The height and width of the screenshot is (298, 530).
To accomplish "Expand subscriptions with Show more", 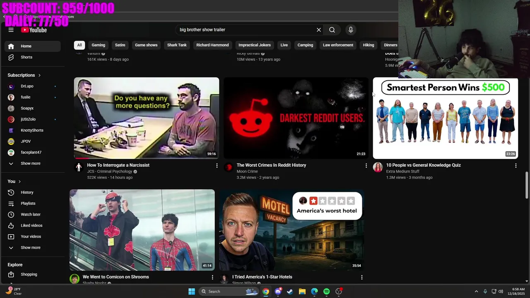I will tap(32, 163).
